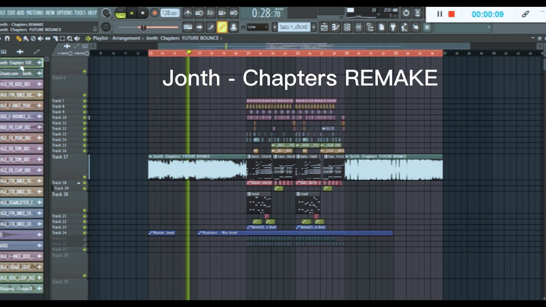Open the project files icon
The width and height of the screenshot is (546, 307).
point(382,27)
